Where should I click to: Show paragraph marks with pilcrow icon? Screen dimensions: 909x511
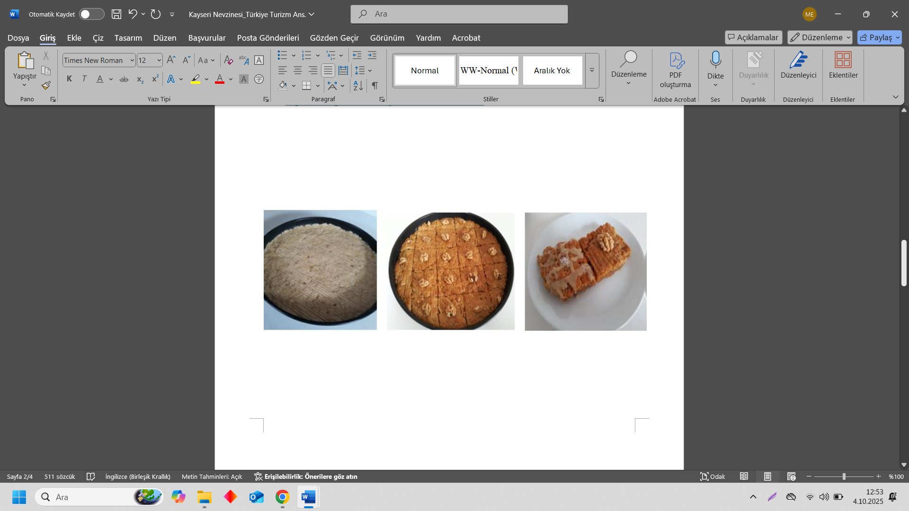[374, 86]
